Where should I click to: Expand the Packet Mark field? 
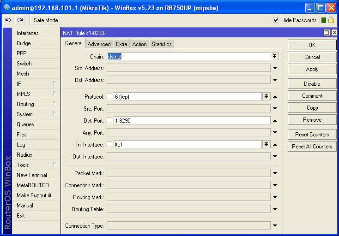(x=275, y=173)
